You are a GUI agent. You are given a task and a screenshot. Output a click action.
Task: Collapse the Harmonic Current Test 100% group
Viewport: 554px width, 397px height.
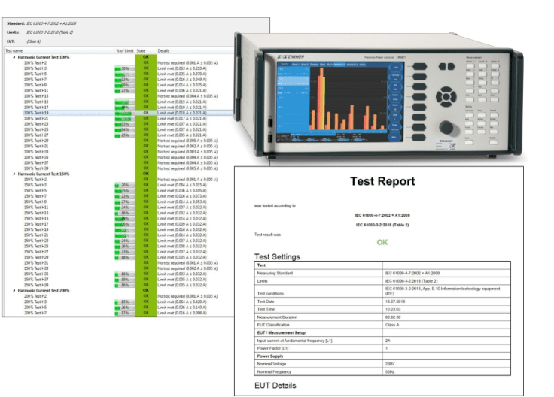pos(14,57)
